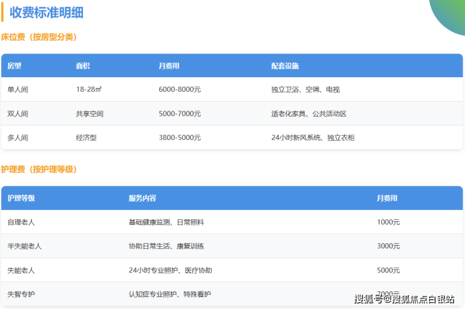
Task: Select the 半失能老人 row label
Action: click(25, 246)
